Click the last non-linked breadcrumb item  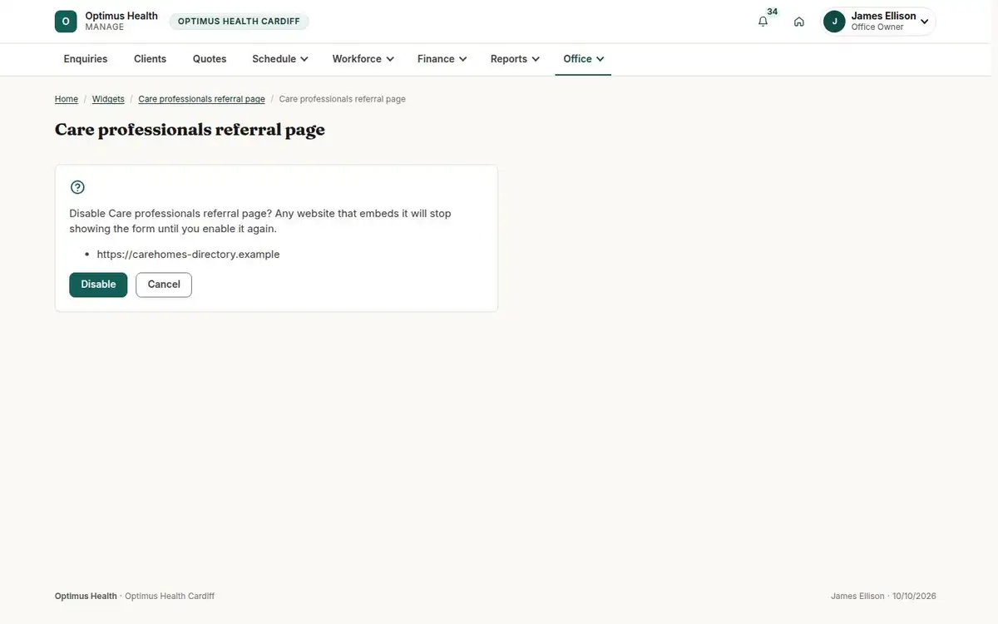tap(343, 99)
